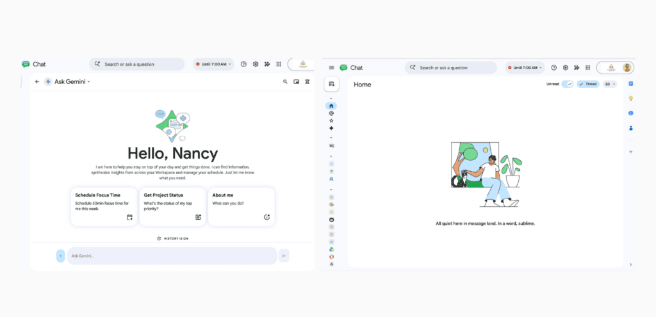Click search bar in the left Chat window

click(x=137, y=65)
